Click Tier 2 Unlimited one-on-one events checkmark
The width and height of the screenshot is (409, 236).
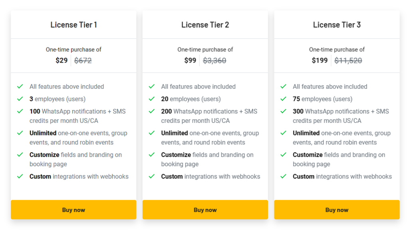click(151, 133)
